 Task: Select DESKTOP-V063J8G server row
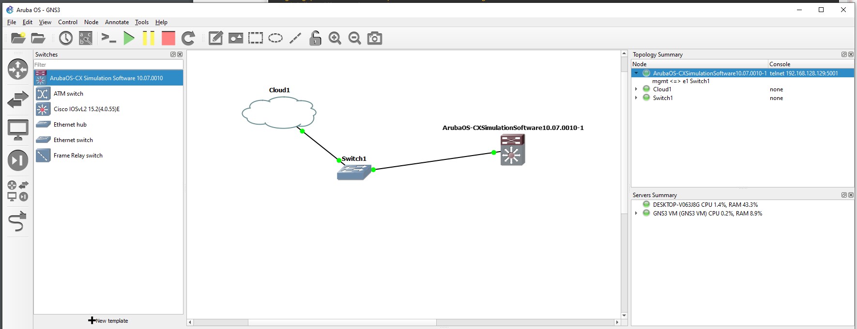point(743,205)
